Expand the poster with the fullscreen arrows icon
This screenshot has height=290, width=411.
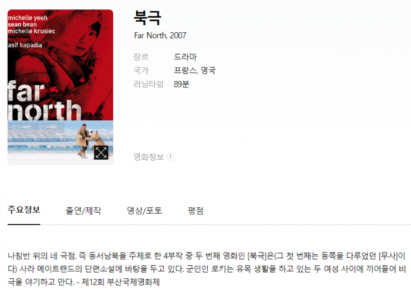click(101, 153)
